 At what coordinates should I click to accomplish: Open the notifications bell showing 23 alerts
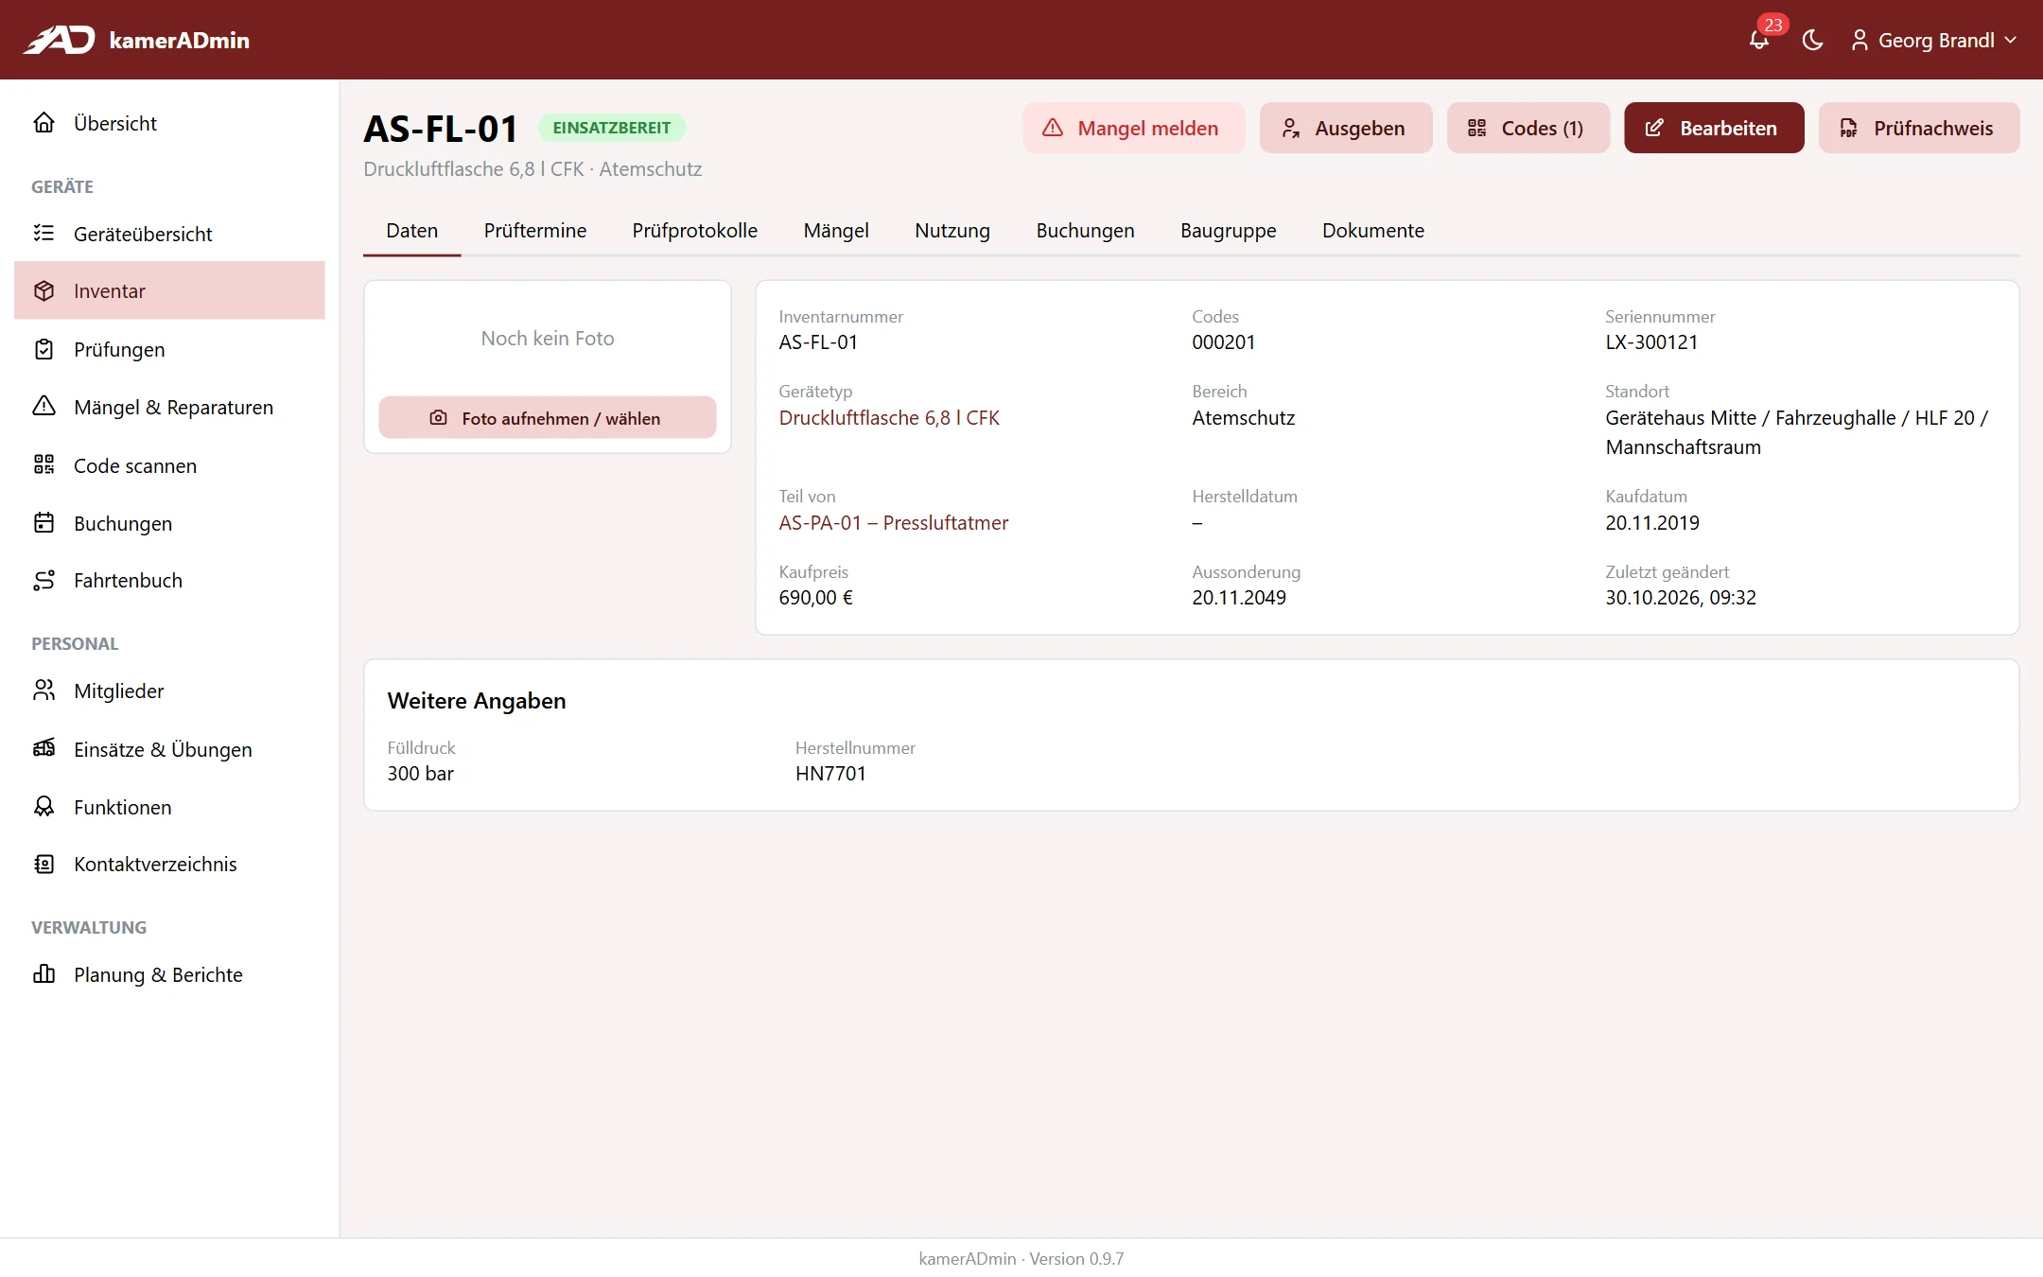point(1759,40)
